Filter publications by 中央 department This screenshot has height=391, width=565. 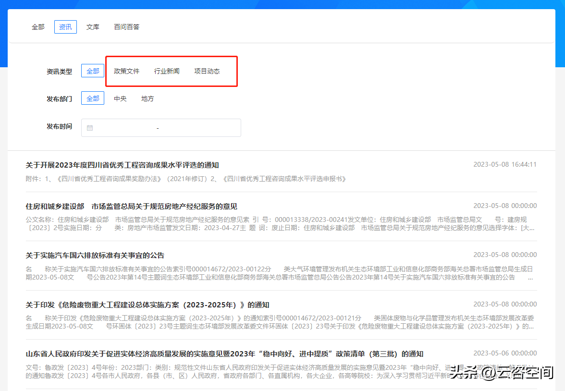click(120, 98)
